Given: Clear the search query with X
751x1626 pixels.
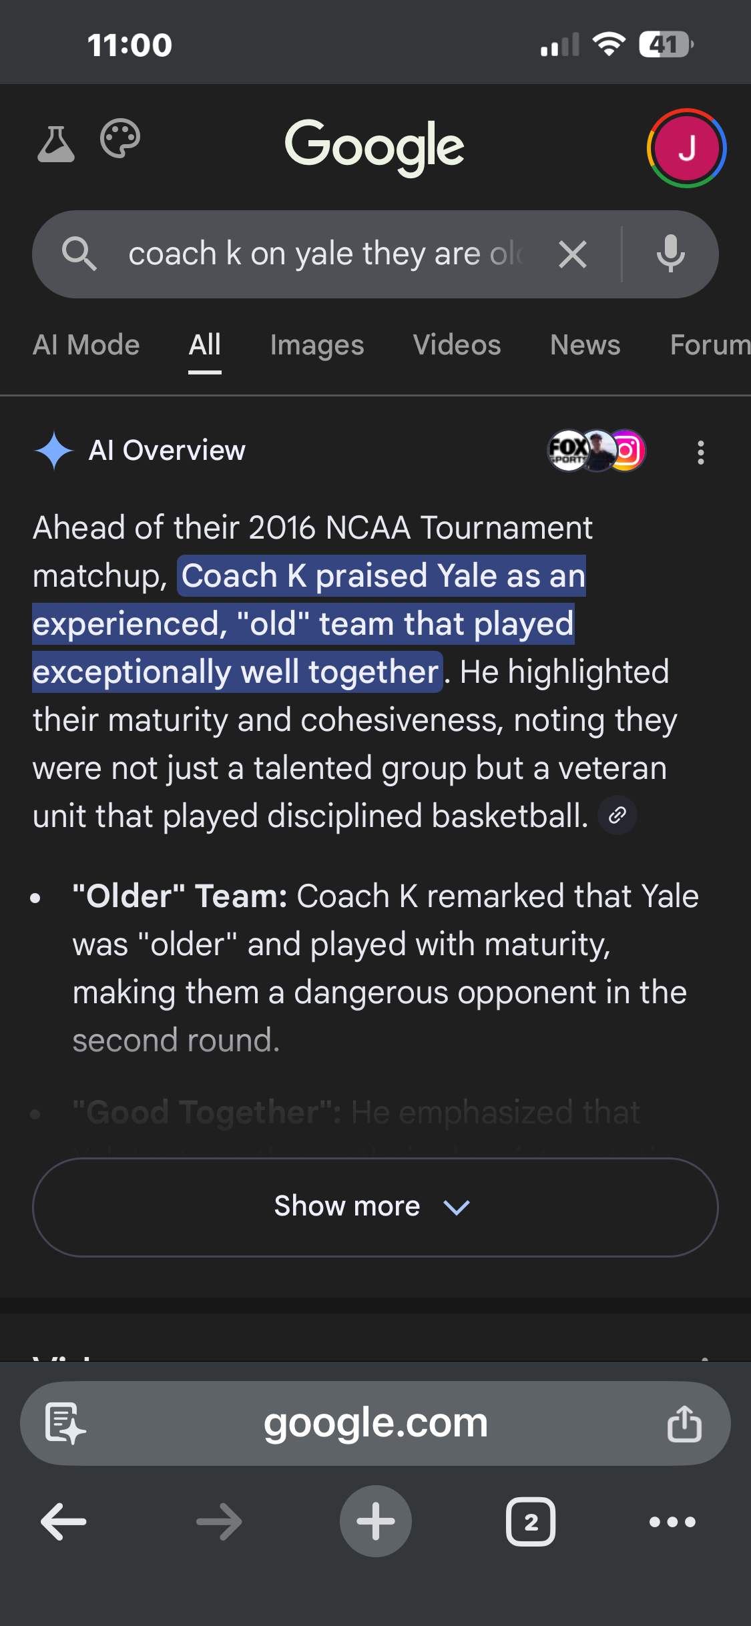Looking at the screenshot, I should coord(572,254).
